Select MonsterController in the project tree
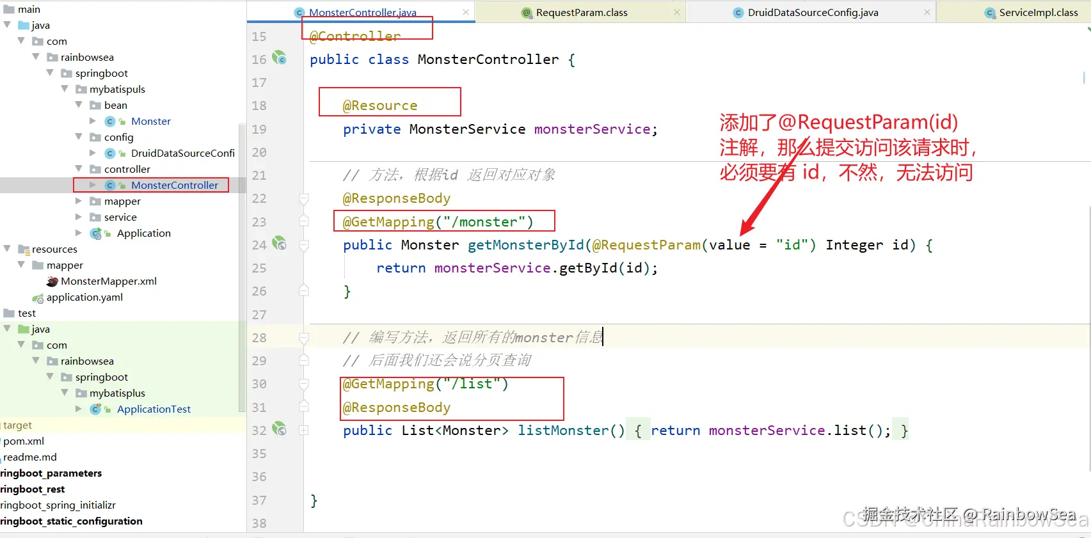This screenshot has width=1091, height=538. 175,186
